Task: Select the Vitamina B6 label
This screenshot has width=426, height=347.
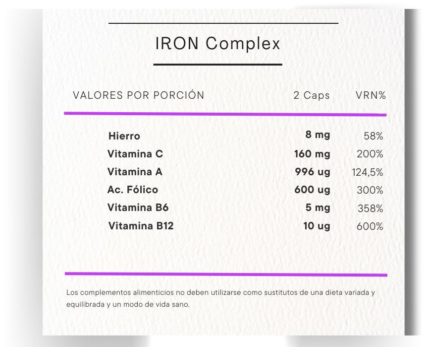Action: tap(138, 208)
